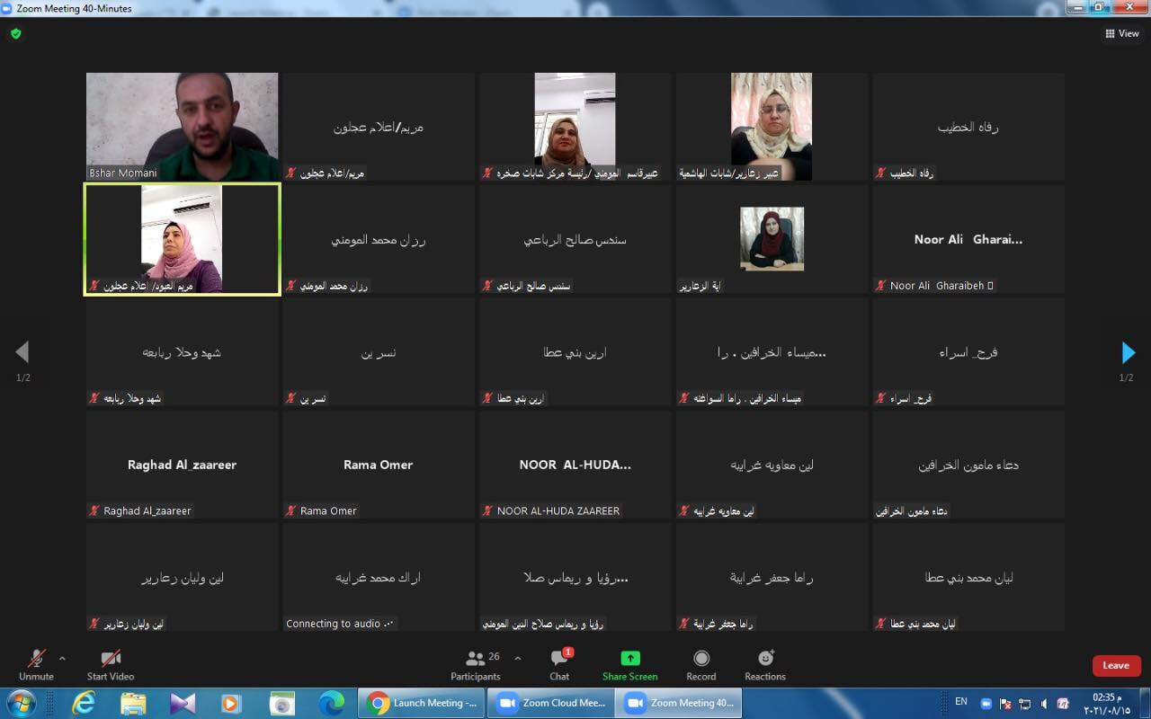The height and width of the screenshot is (719, 1151).
Task: Open the Chat panel
Action: pyautogui.click(x=559, y=665)
